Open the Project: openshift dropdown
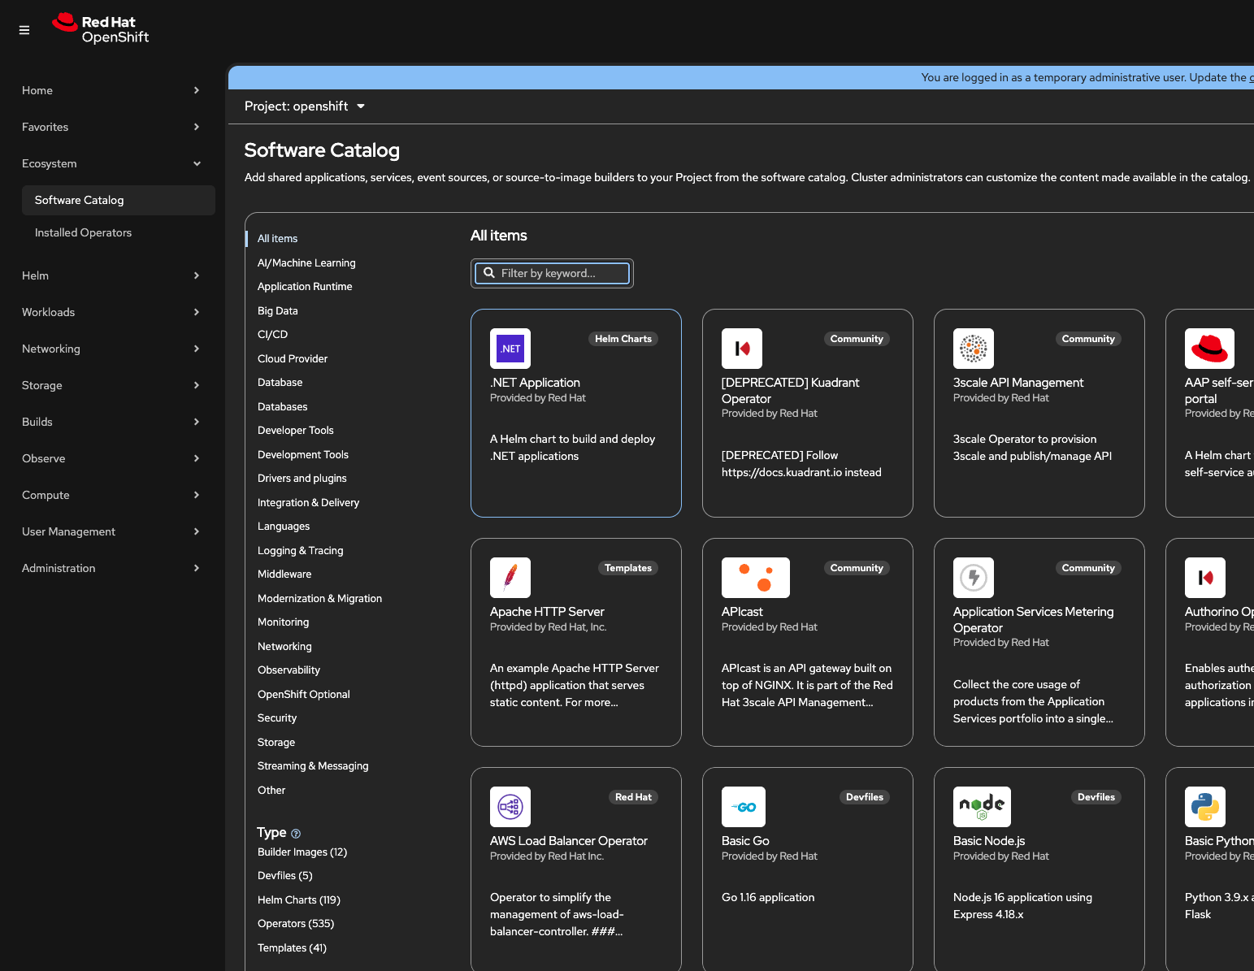Image resolution: width=1254 pixels, height=971 pixels. tap(305, 106)
